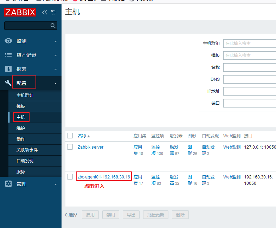Open 图形 for Zabbix server
Screen dimensions: 276x228
tap(190, 150)
